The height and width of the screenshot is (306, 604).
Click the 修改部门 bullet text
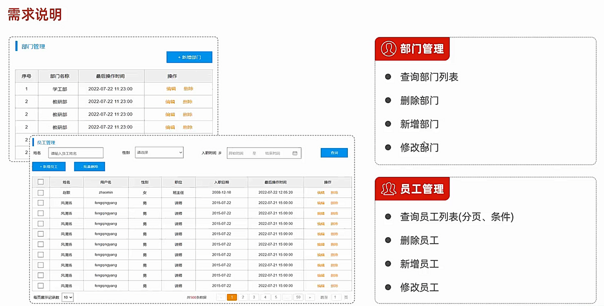coord(420,147)
